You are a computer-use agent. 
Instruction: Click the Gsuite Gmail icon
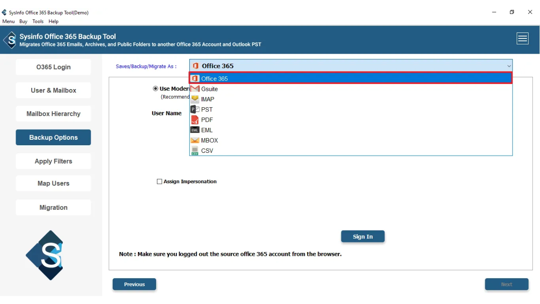point(195,89)
